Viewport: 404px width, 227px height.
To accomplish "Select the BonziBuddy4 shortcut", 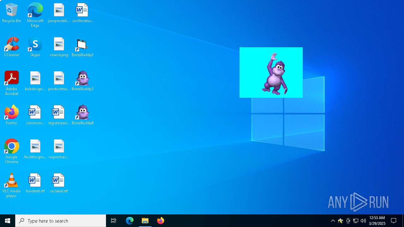I will point(82,115).
